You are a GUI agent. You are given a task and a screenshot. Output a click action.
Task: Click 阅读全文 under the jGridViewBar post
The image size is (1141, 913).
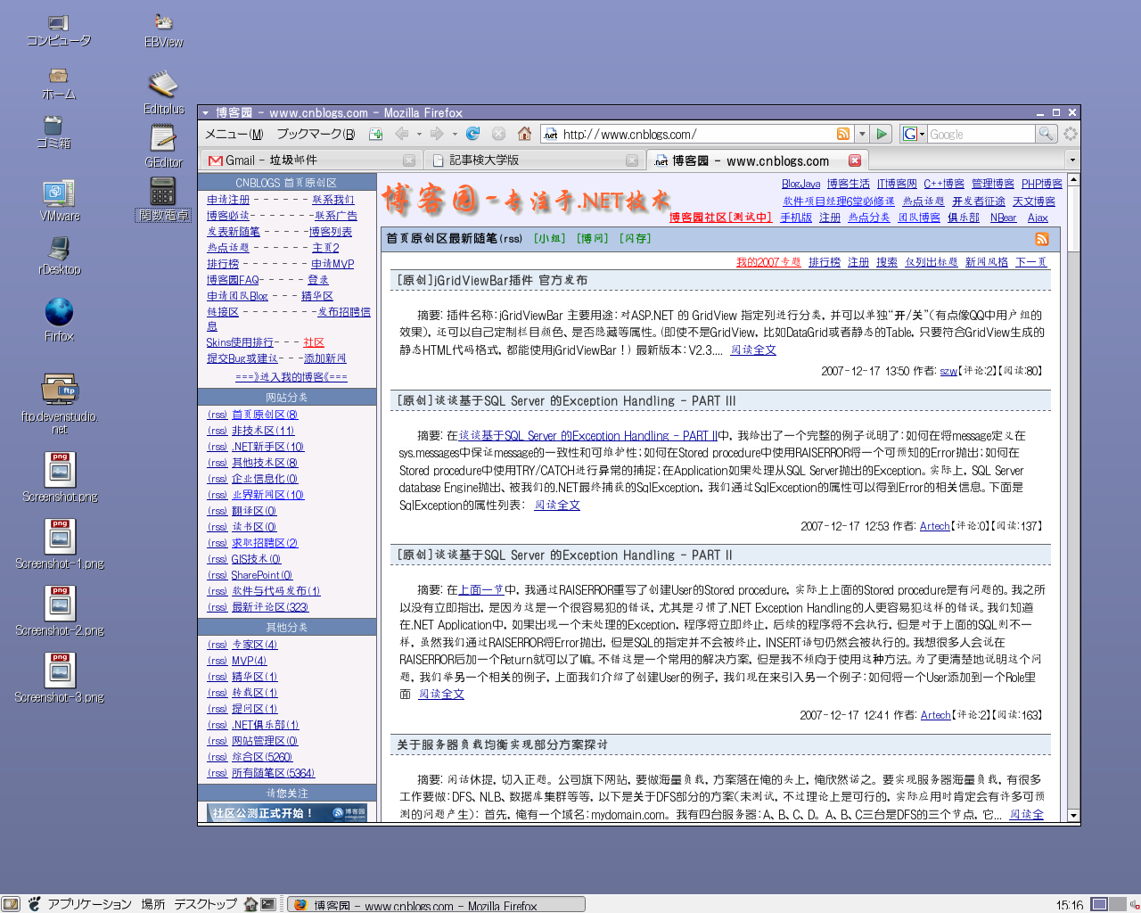pos(753,350)
